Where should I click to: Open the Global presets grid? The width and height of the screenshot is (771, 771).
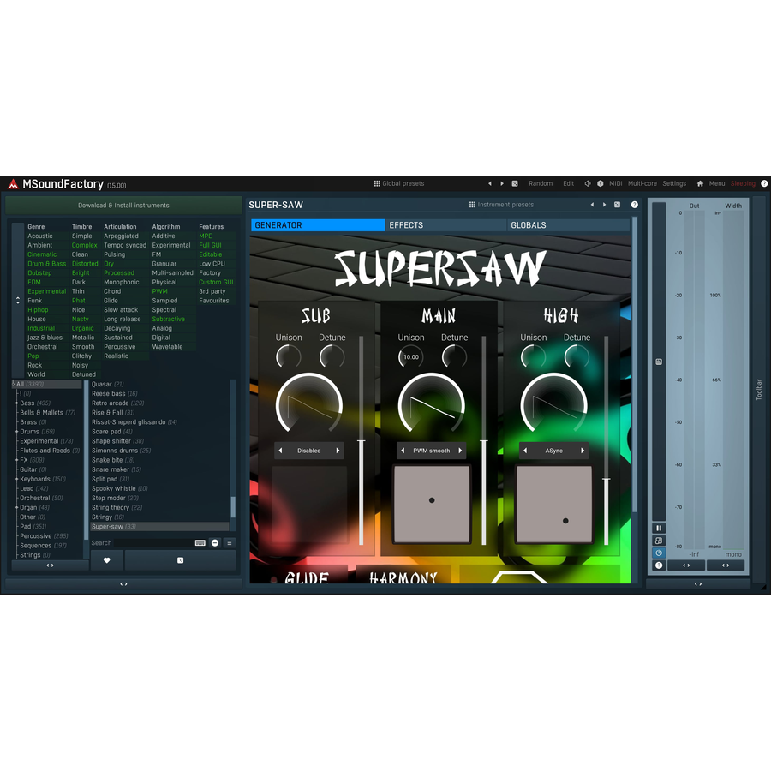[398, 183]
